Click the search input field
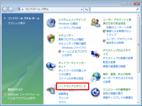This screenshot has width=142, height=106. tap(113, 9)
